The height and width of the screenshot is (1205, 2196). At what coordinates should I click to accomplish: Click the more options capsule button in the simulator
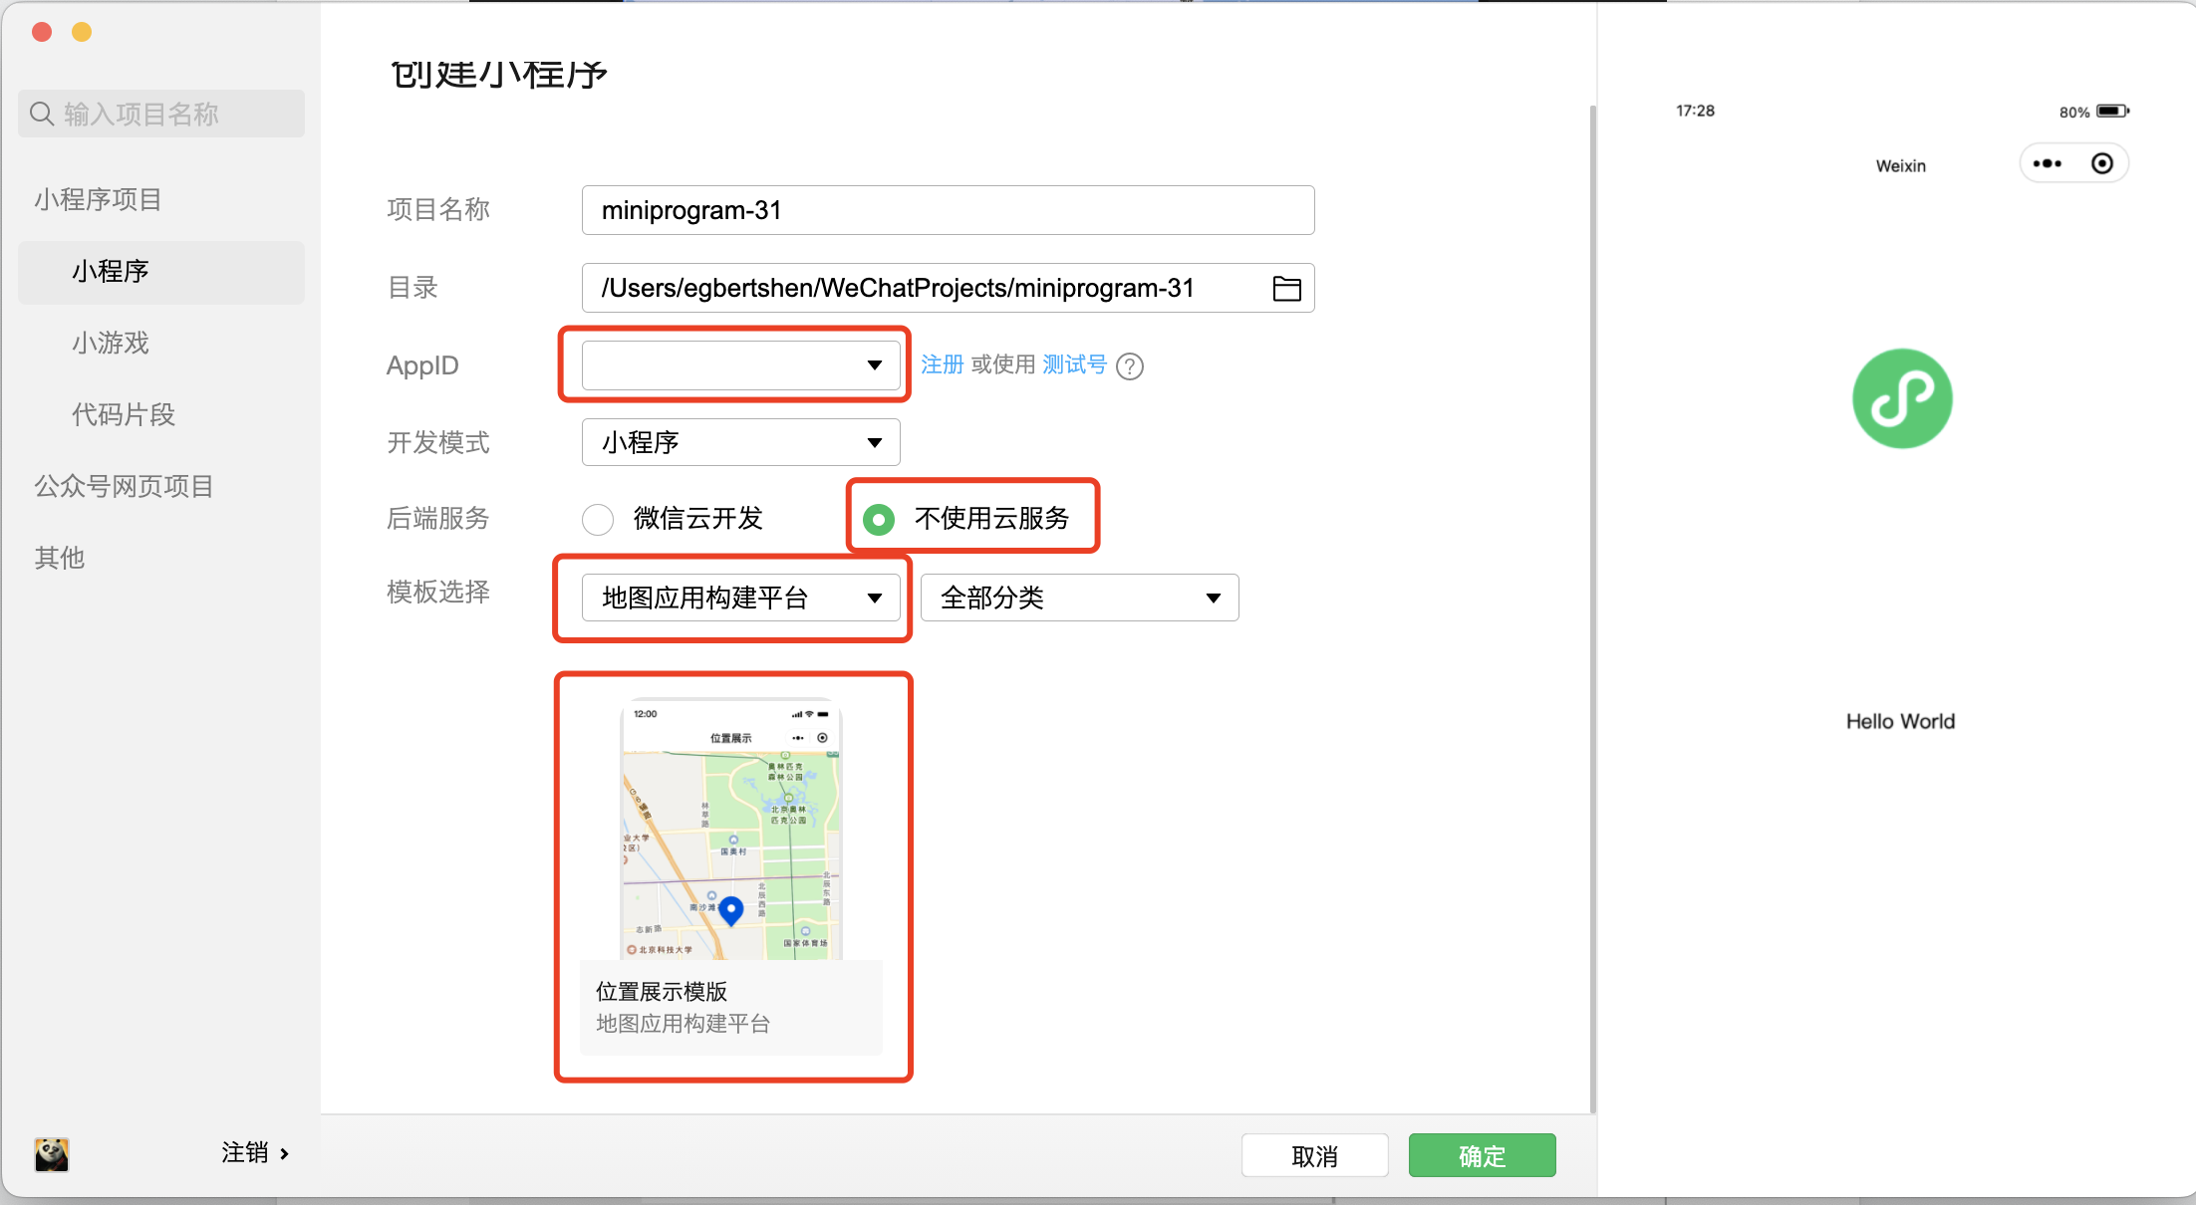(x=2047, y=163)
